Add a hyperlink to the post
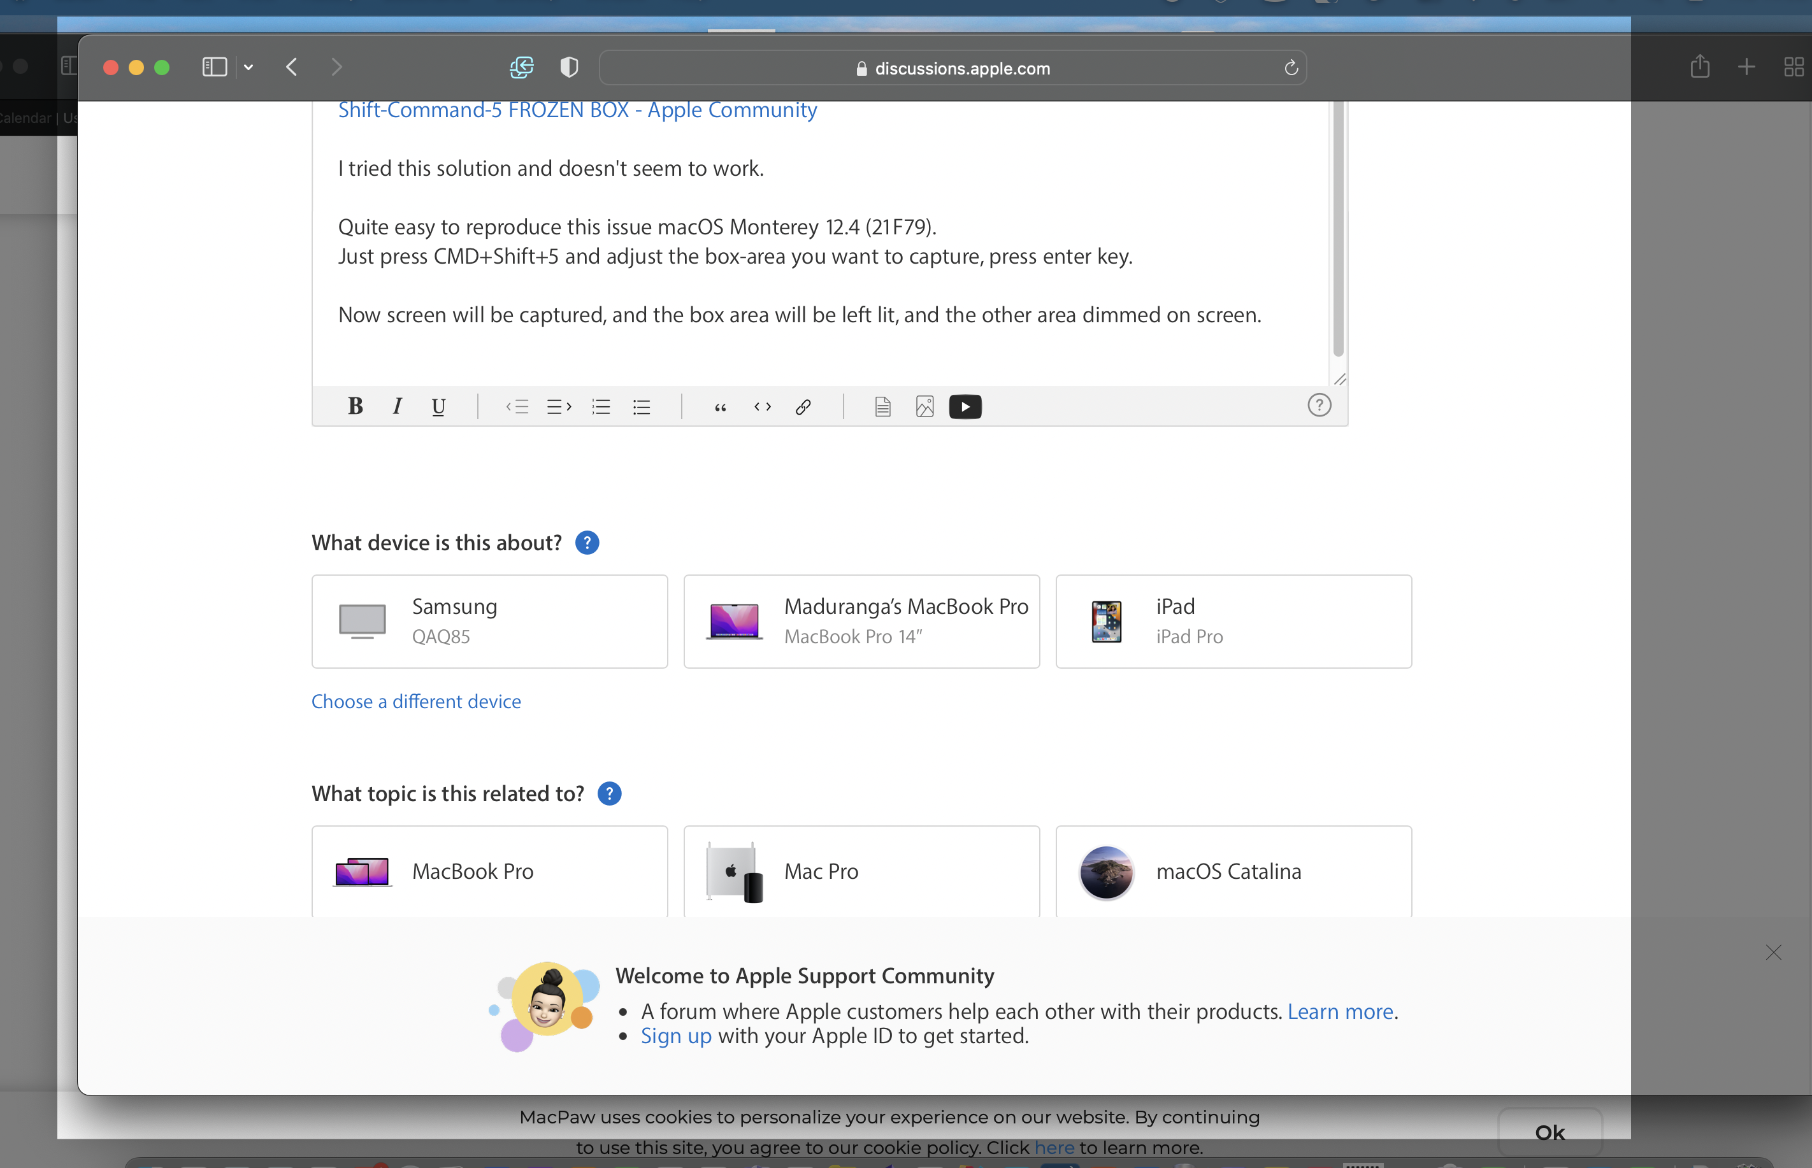This screenshot has height=1168, width=1812. tap(803, 408)
